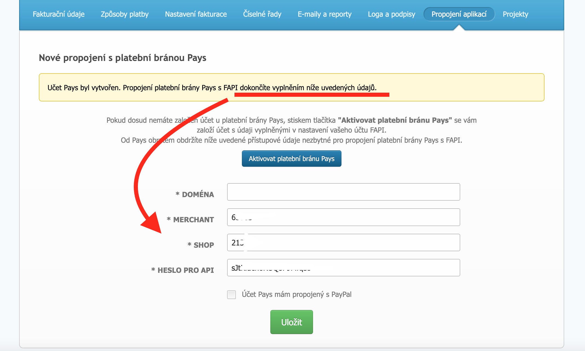Open the Loga a podpisy tab
The height and width of the screenshot is (351, 585).
[392, 14]
